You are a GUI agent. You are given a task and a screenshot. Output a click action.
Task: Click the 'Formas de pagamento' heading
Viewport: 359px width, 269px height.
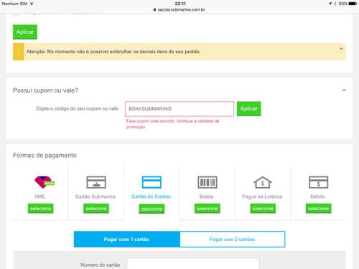(45, 155)
